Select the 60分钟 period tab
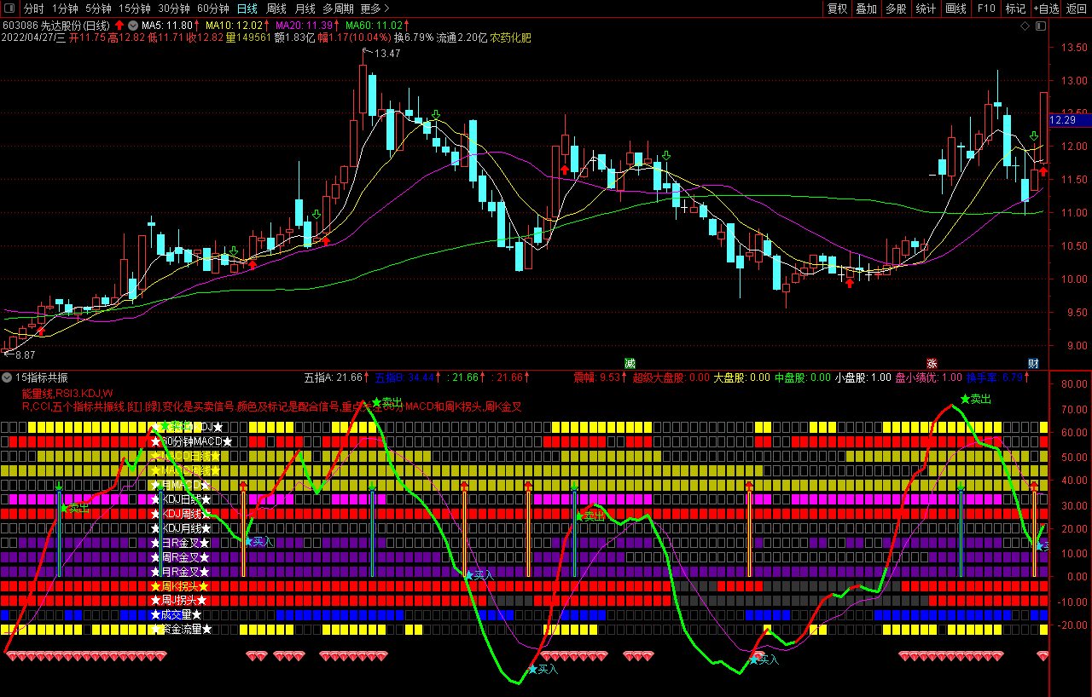This screenshot has width=1092, height=697. click(x=212, y=9)
